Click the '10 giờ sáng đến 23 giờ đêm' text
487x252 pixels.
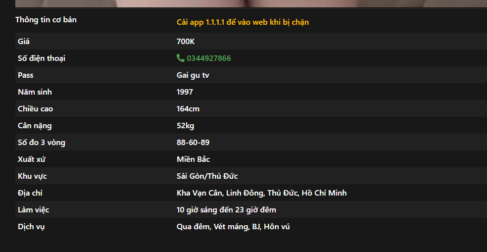point(226,210)
